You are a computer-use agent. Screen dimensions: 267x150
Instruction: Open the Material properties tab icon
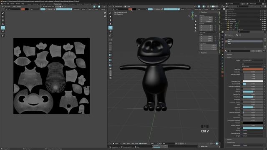tap(222, 72)
